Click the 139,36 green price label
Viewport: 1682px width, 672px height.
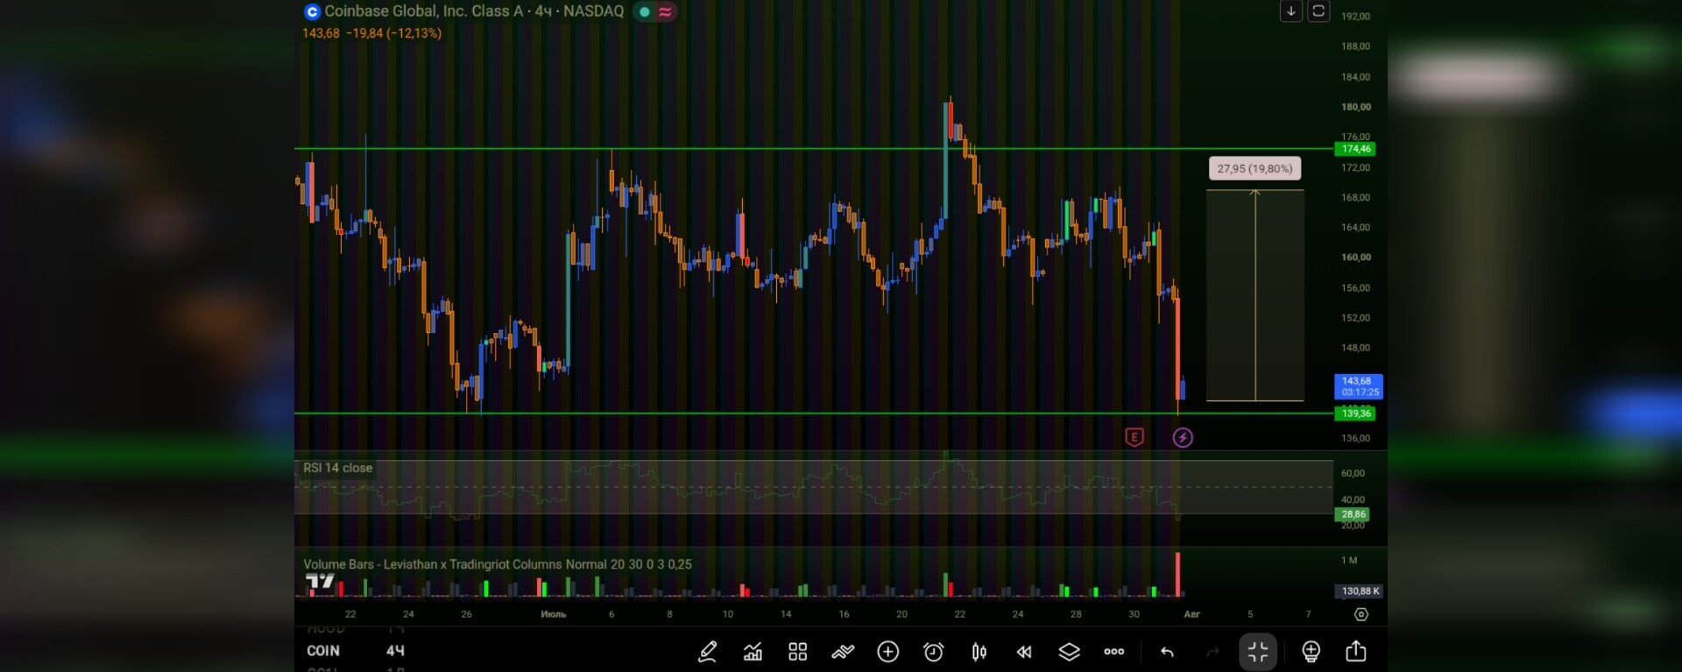1354,414
